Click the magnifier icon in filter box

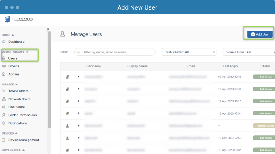(78, 52)
